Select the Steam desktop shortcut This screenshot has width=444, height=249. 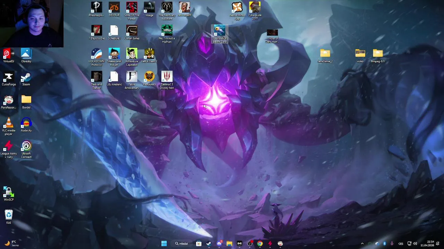coord(26,79)
